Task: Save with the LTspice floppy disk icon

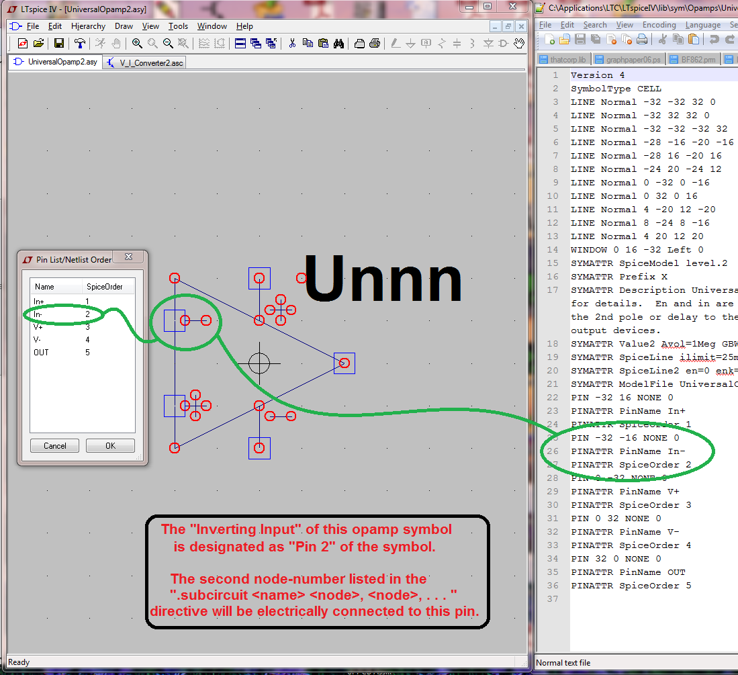Action: click(59, 43)
